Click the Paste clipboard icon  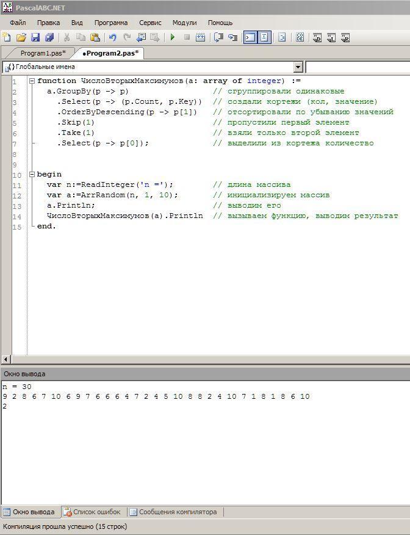click(x=95, y=37)
